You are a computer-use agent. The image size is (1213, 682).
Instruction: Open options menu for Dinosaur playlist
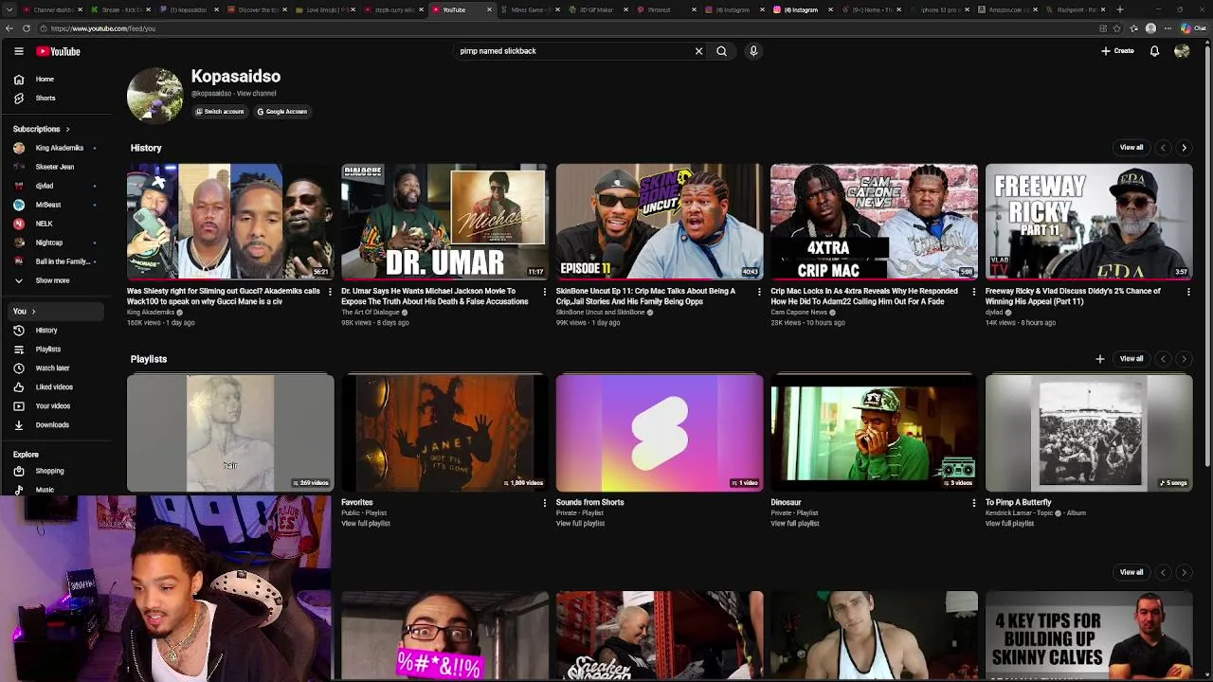[973, 503]
